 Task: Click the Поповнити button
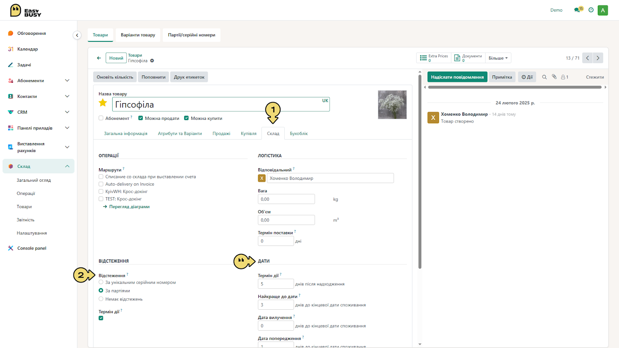click(x=154, y=77)
